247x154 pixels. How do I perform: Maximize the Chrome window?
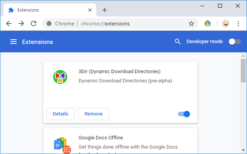[220, 6]
